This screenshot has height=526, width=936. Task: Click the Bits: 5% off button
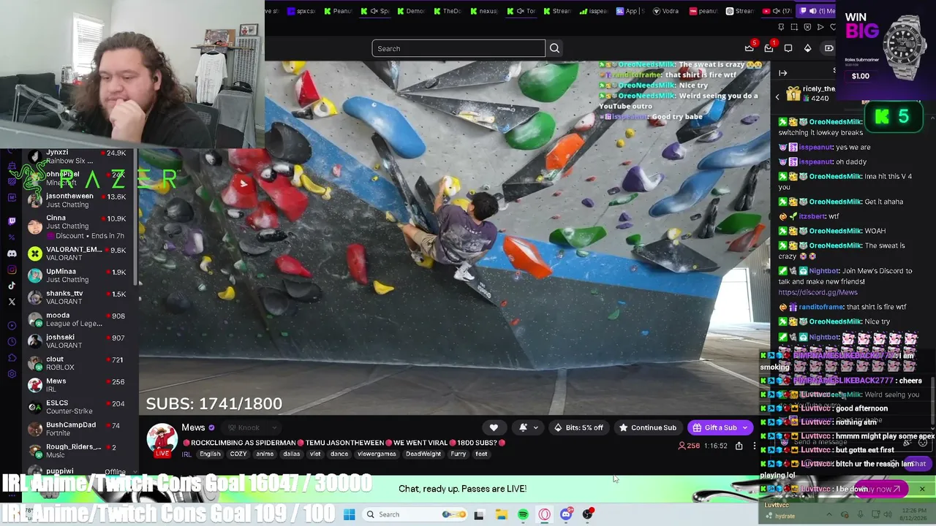578,427
